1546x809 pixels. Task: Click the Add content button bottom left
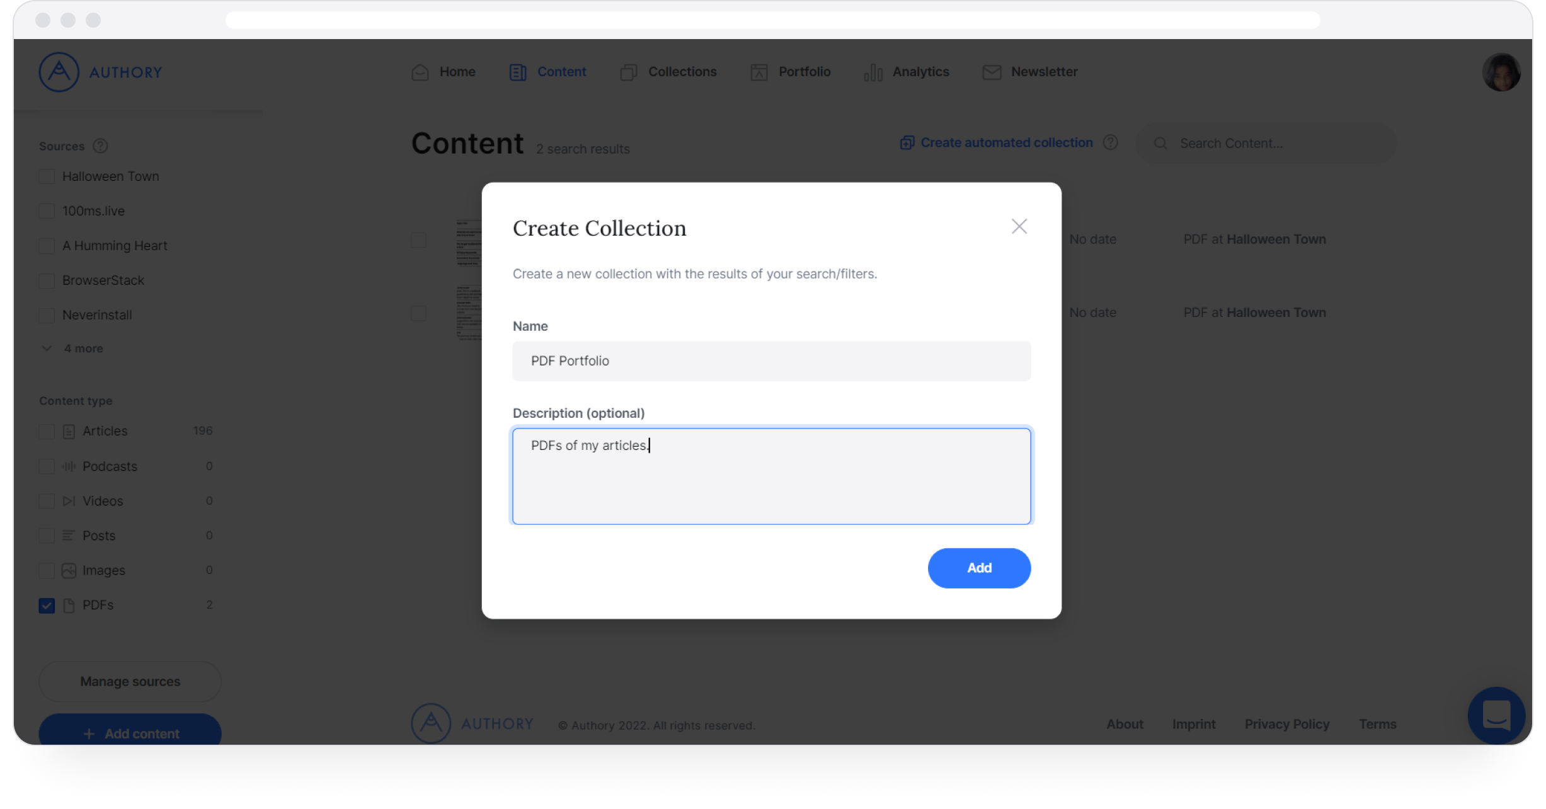pos(130,732)
